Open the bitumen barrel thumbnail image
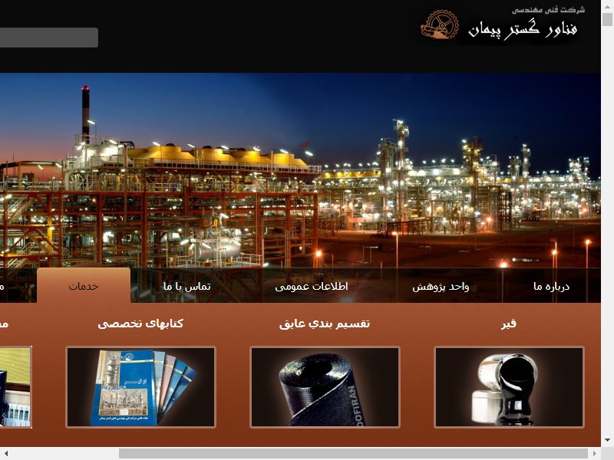Screen dimensions: 614x460 pyautogui.click(x=509, y=387)
